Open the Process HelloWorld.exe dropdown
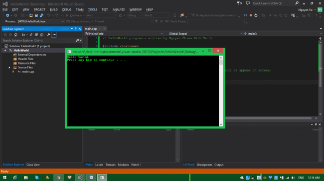The width and height of the screenshot is (324, 181). tap(41, 21)
